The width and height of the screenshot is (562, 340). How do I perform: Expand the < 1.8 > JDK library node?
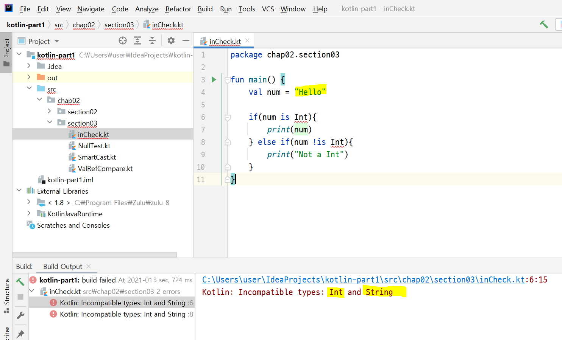[x=29, y=202]
